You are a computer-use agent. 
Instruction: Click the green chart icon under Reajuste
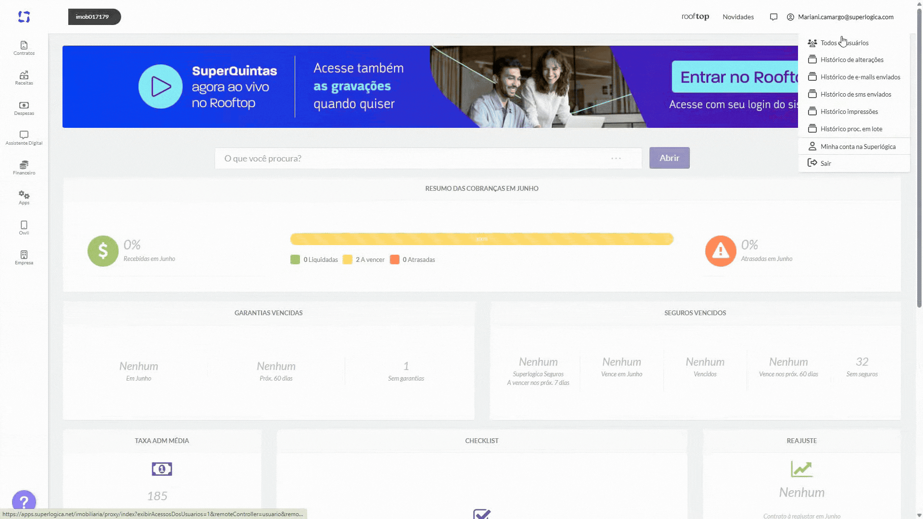point(802,469)
